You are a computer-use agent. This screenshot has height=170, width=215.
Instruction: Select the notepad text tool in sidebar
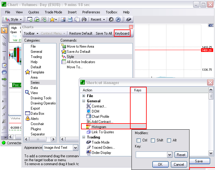[4, 65]
